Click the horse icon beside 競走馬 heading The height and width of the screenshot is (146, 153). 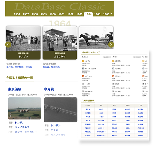[x=83, y=57]
